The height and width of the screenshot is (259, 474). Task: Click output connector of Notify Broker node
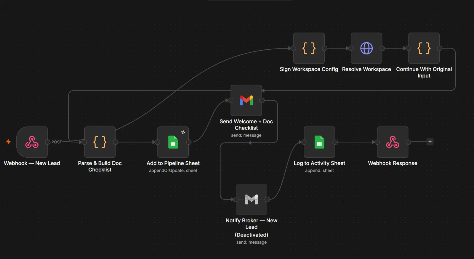coord(267,199)
